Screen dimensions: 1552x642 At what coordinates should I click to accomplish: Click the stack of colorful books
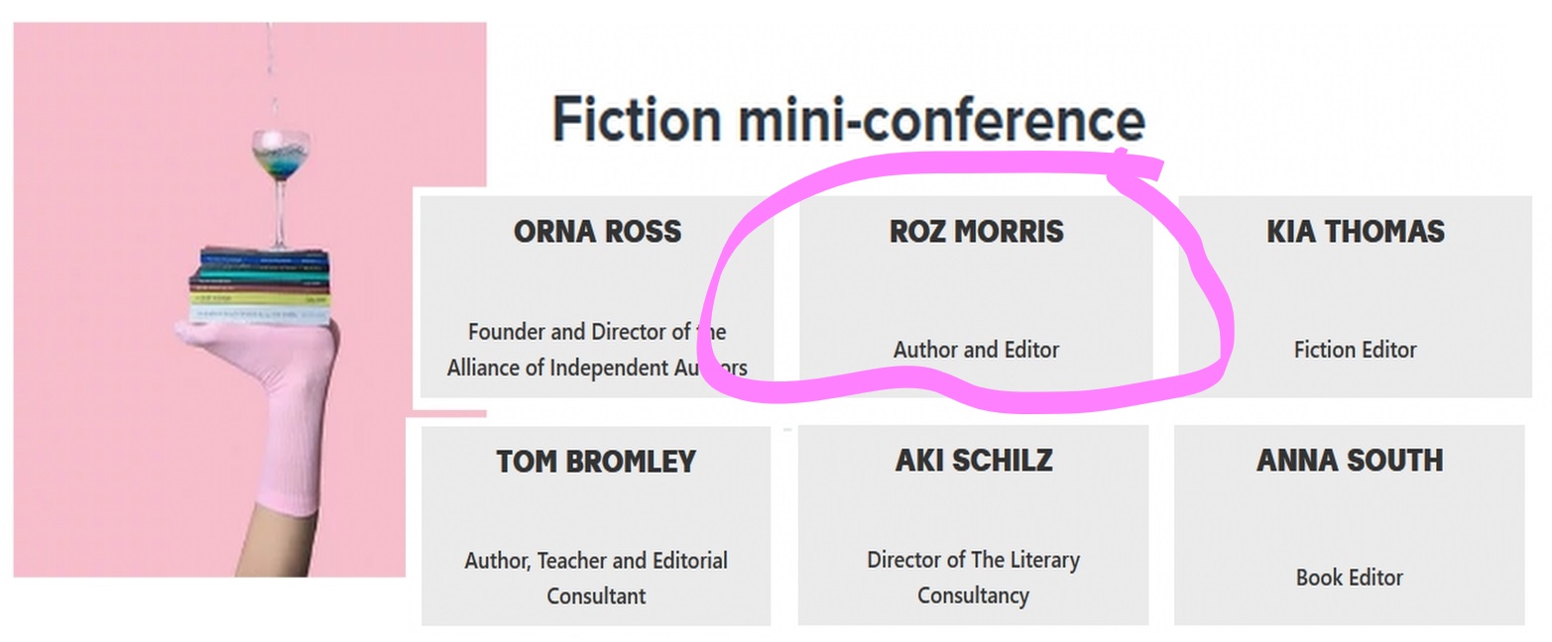pos(261,286)
